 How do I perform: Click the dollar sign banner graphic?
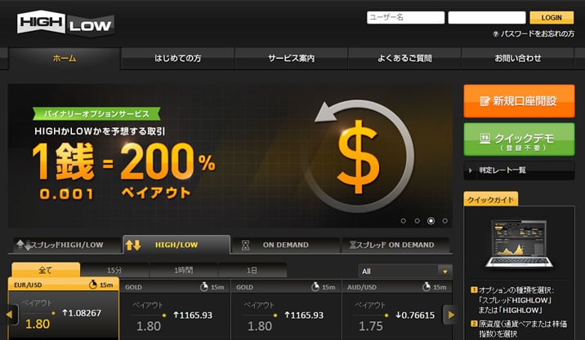(360, 157)
